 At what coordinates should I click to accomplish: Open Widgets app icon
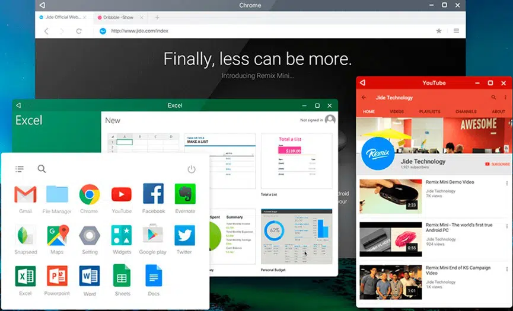coord(122,235)
